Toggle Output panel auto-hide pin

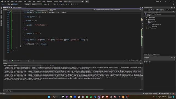point(140,63)
